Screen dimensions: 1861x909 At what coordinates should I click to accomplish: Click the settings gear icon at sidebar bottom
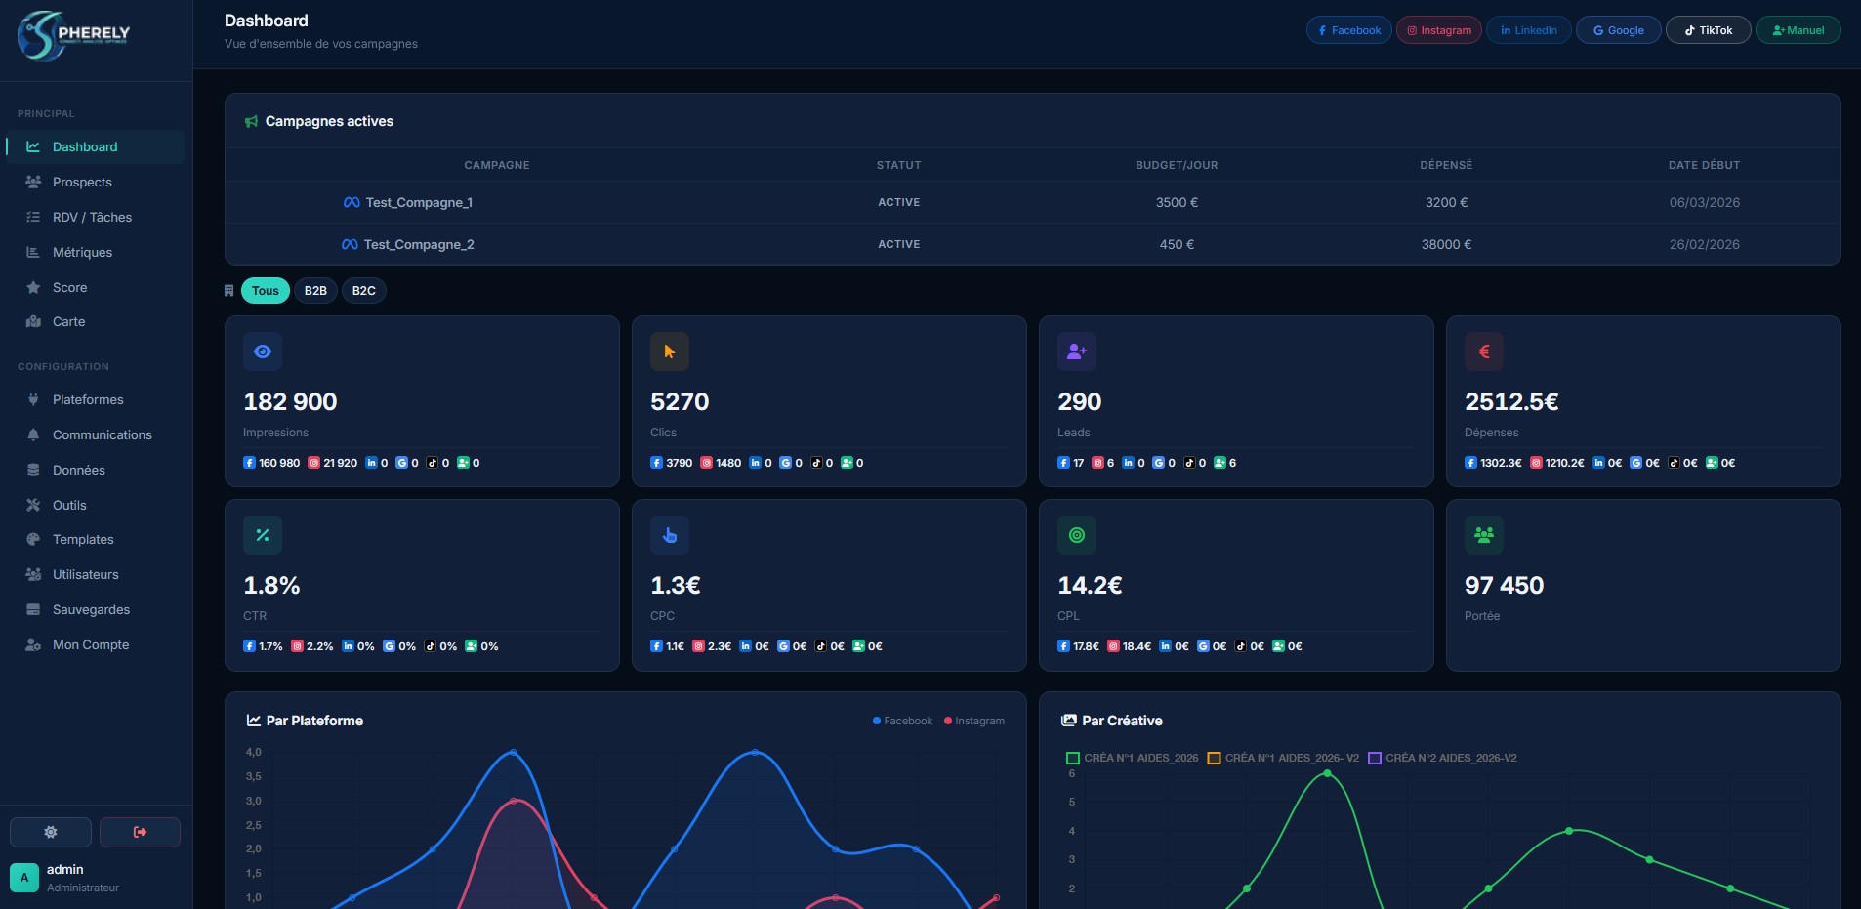click(50, 831)
